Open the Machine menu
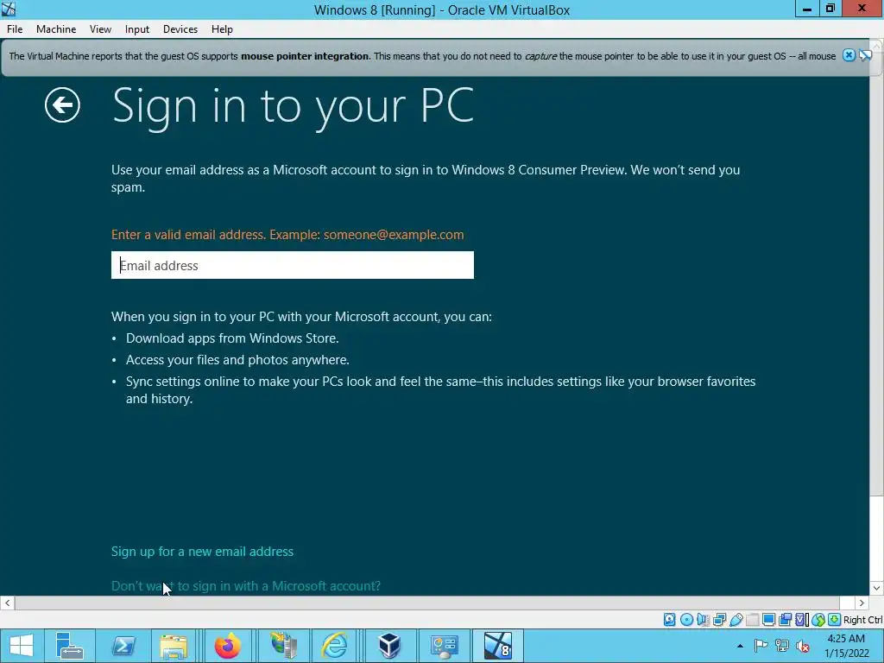 (56, 29)
